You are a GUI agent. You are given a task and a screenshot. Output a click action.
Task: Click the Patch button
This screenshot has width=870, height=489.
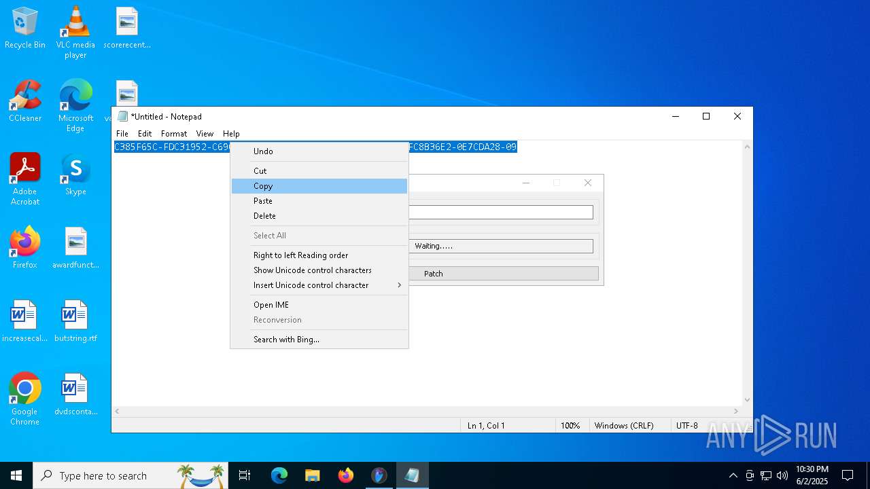pos(504,274)
